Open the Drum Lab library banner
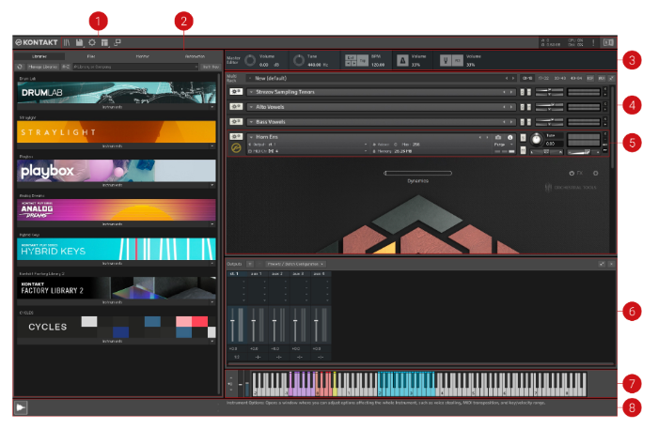Viewport: 658px width, 429px height. (117, 93)
